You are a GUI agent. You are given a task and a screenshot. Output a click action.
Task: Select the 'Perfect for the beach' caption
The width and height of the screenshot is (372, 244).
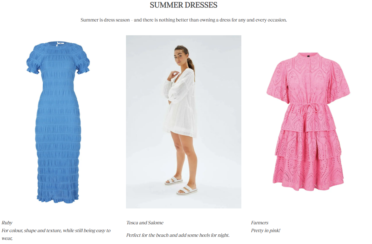pyautogui.click(x=178, y=235)
